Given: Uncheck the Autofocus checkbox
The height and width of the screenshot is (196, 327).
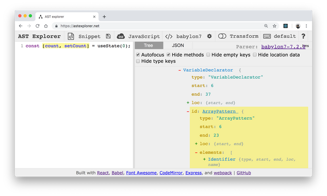Looking at the screenshot, I should [138, 55].
